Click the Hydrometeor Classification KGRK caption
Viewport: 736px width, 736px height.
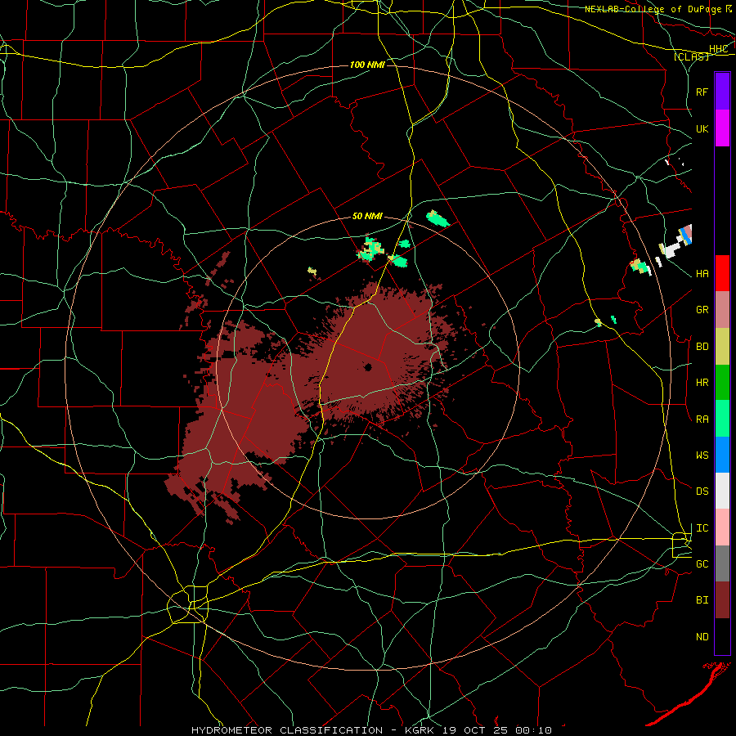click(x=371, y=730)
